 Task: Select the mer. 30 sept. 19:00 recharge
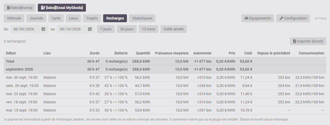(165, 77)
